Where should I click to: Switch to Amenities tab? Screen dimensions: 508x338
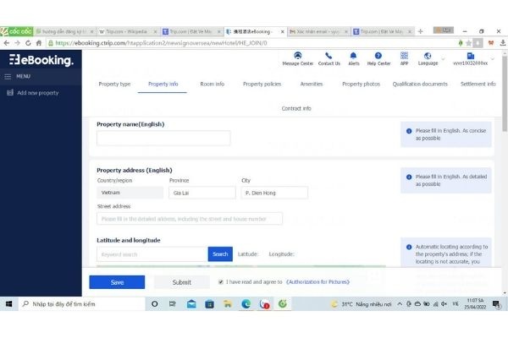tap(312, 84)
